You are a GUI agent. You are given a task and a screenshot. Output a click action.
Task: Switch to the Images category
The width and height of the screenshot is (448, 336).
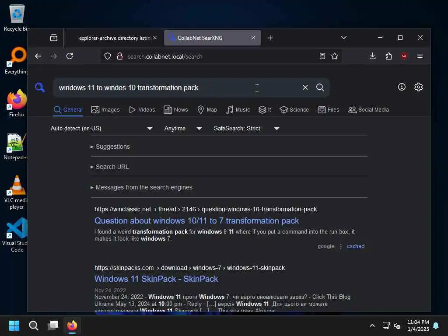tap(105, 110)
